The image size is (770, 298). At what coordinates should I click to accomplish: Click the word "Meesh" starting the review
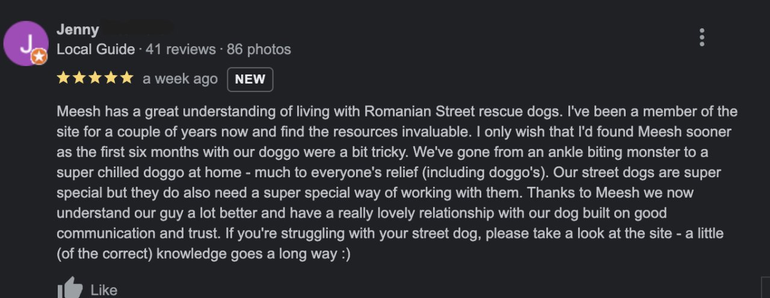(x=76, y=112)
